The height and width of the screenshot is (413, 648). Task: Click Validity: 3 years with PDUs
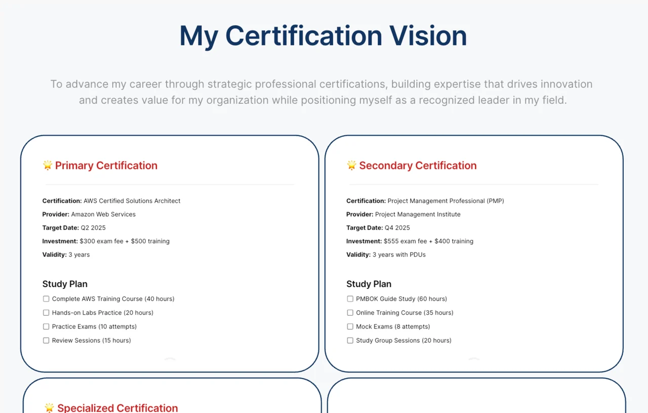[x=386, y=255]
